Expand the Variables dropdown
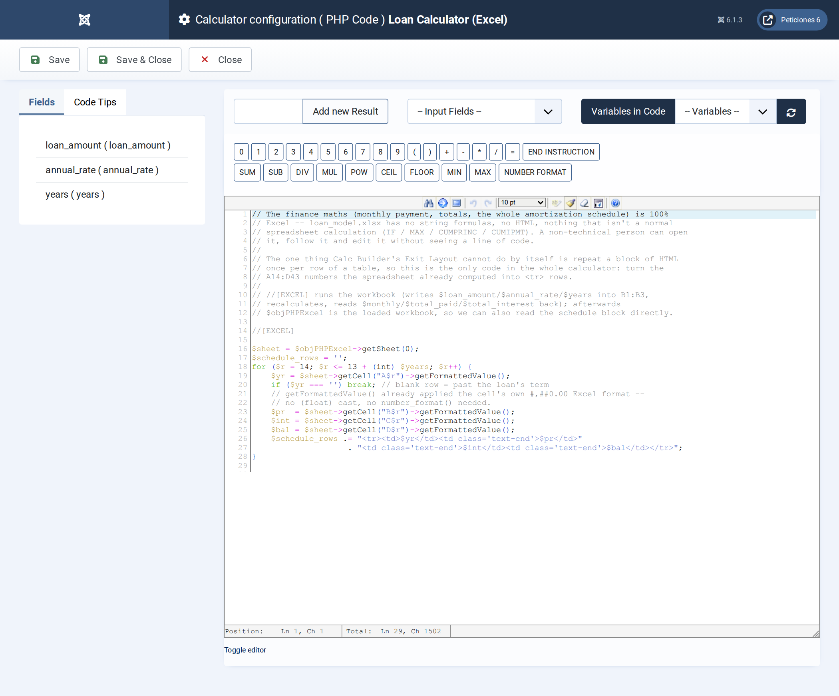839x696 pixels. [725, 111]
